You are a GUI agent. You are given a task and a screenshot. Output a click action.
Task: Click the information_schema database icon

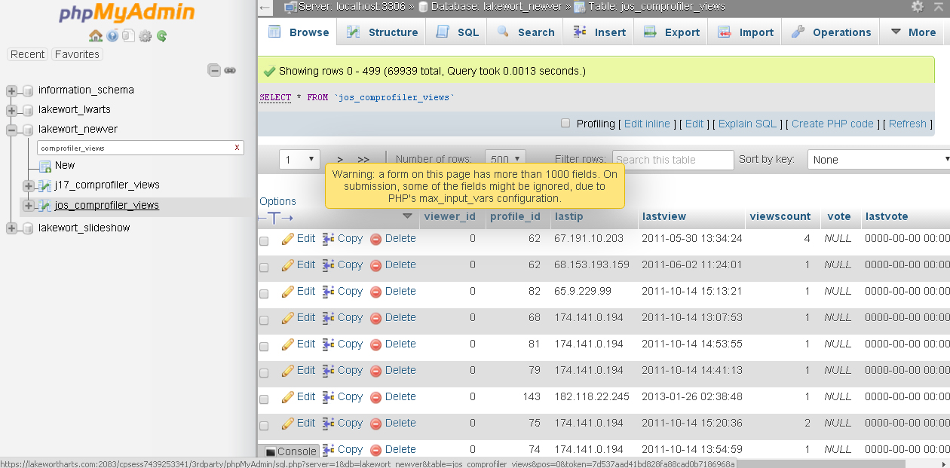(28, 90)
